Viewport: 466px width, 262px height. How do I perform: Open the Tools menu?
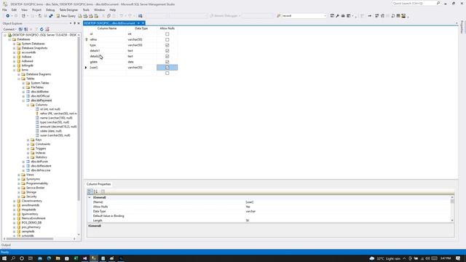[x=86, y=9]
